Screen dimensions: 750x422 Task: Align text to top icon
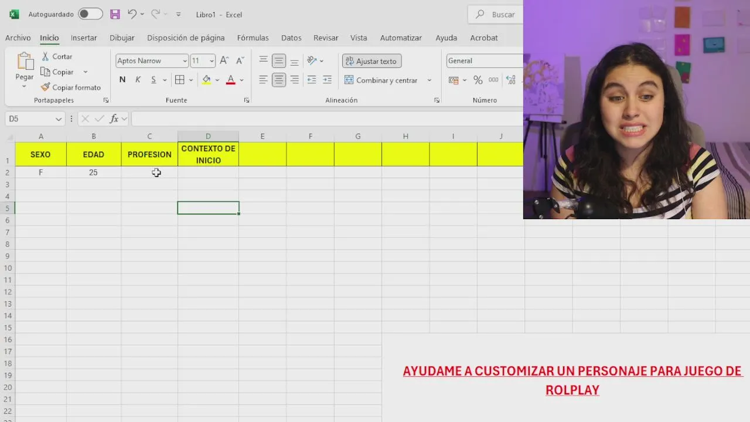pos(264,60)
